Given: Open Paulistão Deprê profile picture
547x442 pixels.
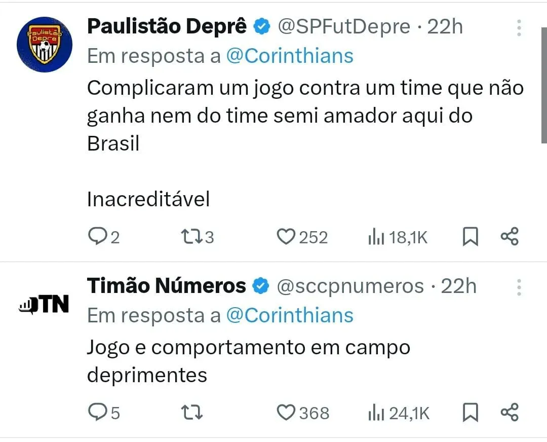Looking at the screenshot, I should (45, 45).
